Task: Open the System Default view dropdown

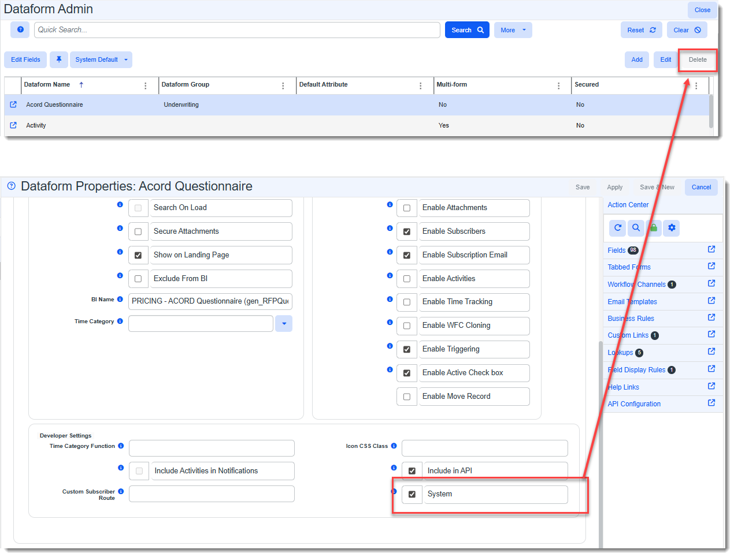Action: click(x=101, y=59)
